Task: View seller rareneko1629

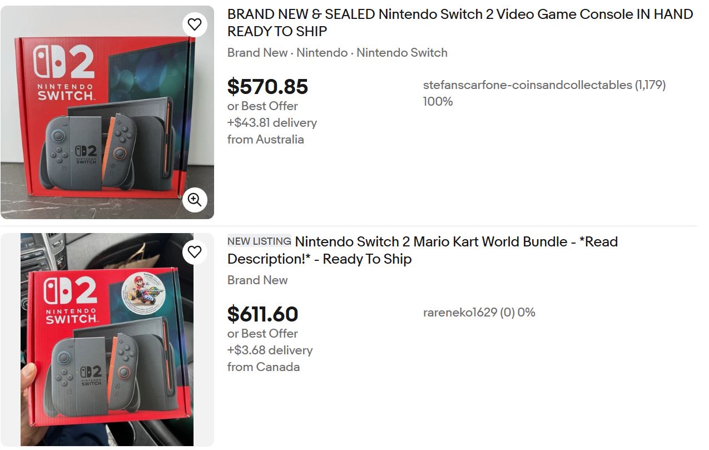Action: click(x=460, y=313)
